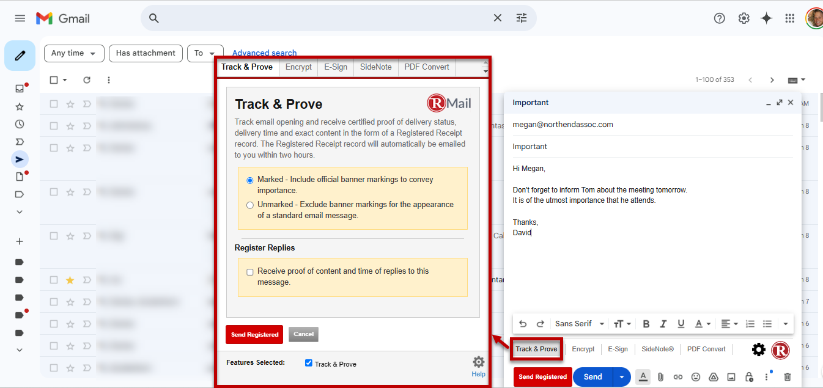The image size is (823, 388).
Task: Open the Starred folder icon
Action: [20, 106]
